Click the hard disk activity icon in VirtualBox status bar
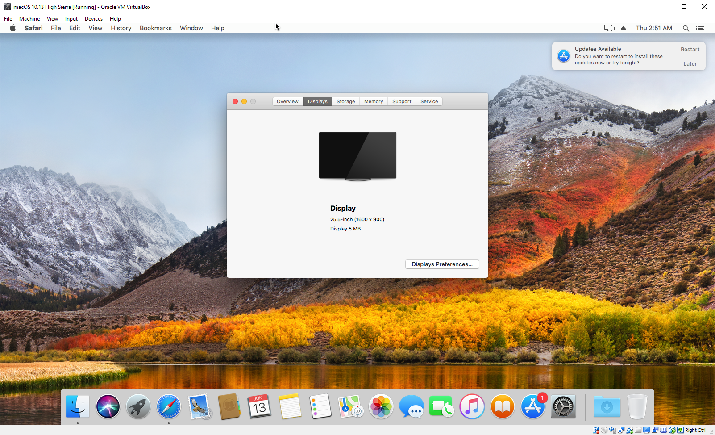 pyautogui.click(x=596, y=430)
